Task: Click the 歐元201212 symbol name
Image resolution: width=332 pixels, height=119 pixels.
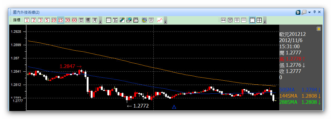Action: [293, 34]
